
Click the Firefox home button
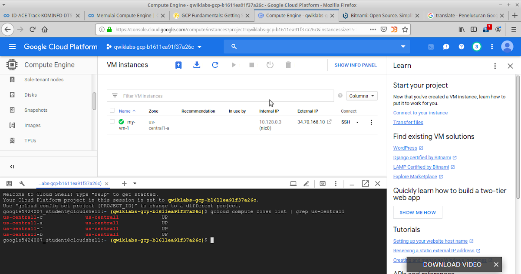pyautogui.click(x=44, y=30)
